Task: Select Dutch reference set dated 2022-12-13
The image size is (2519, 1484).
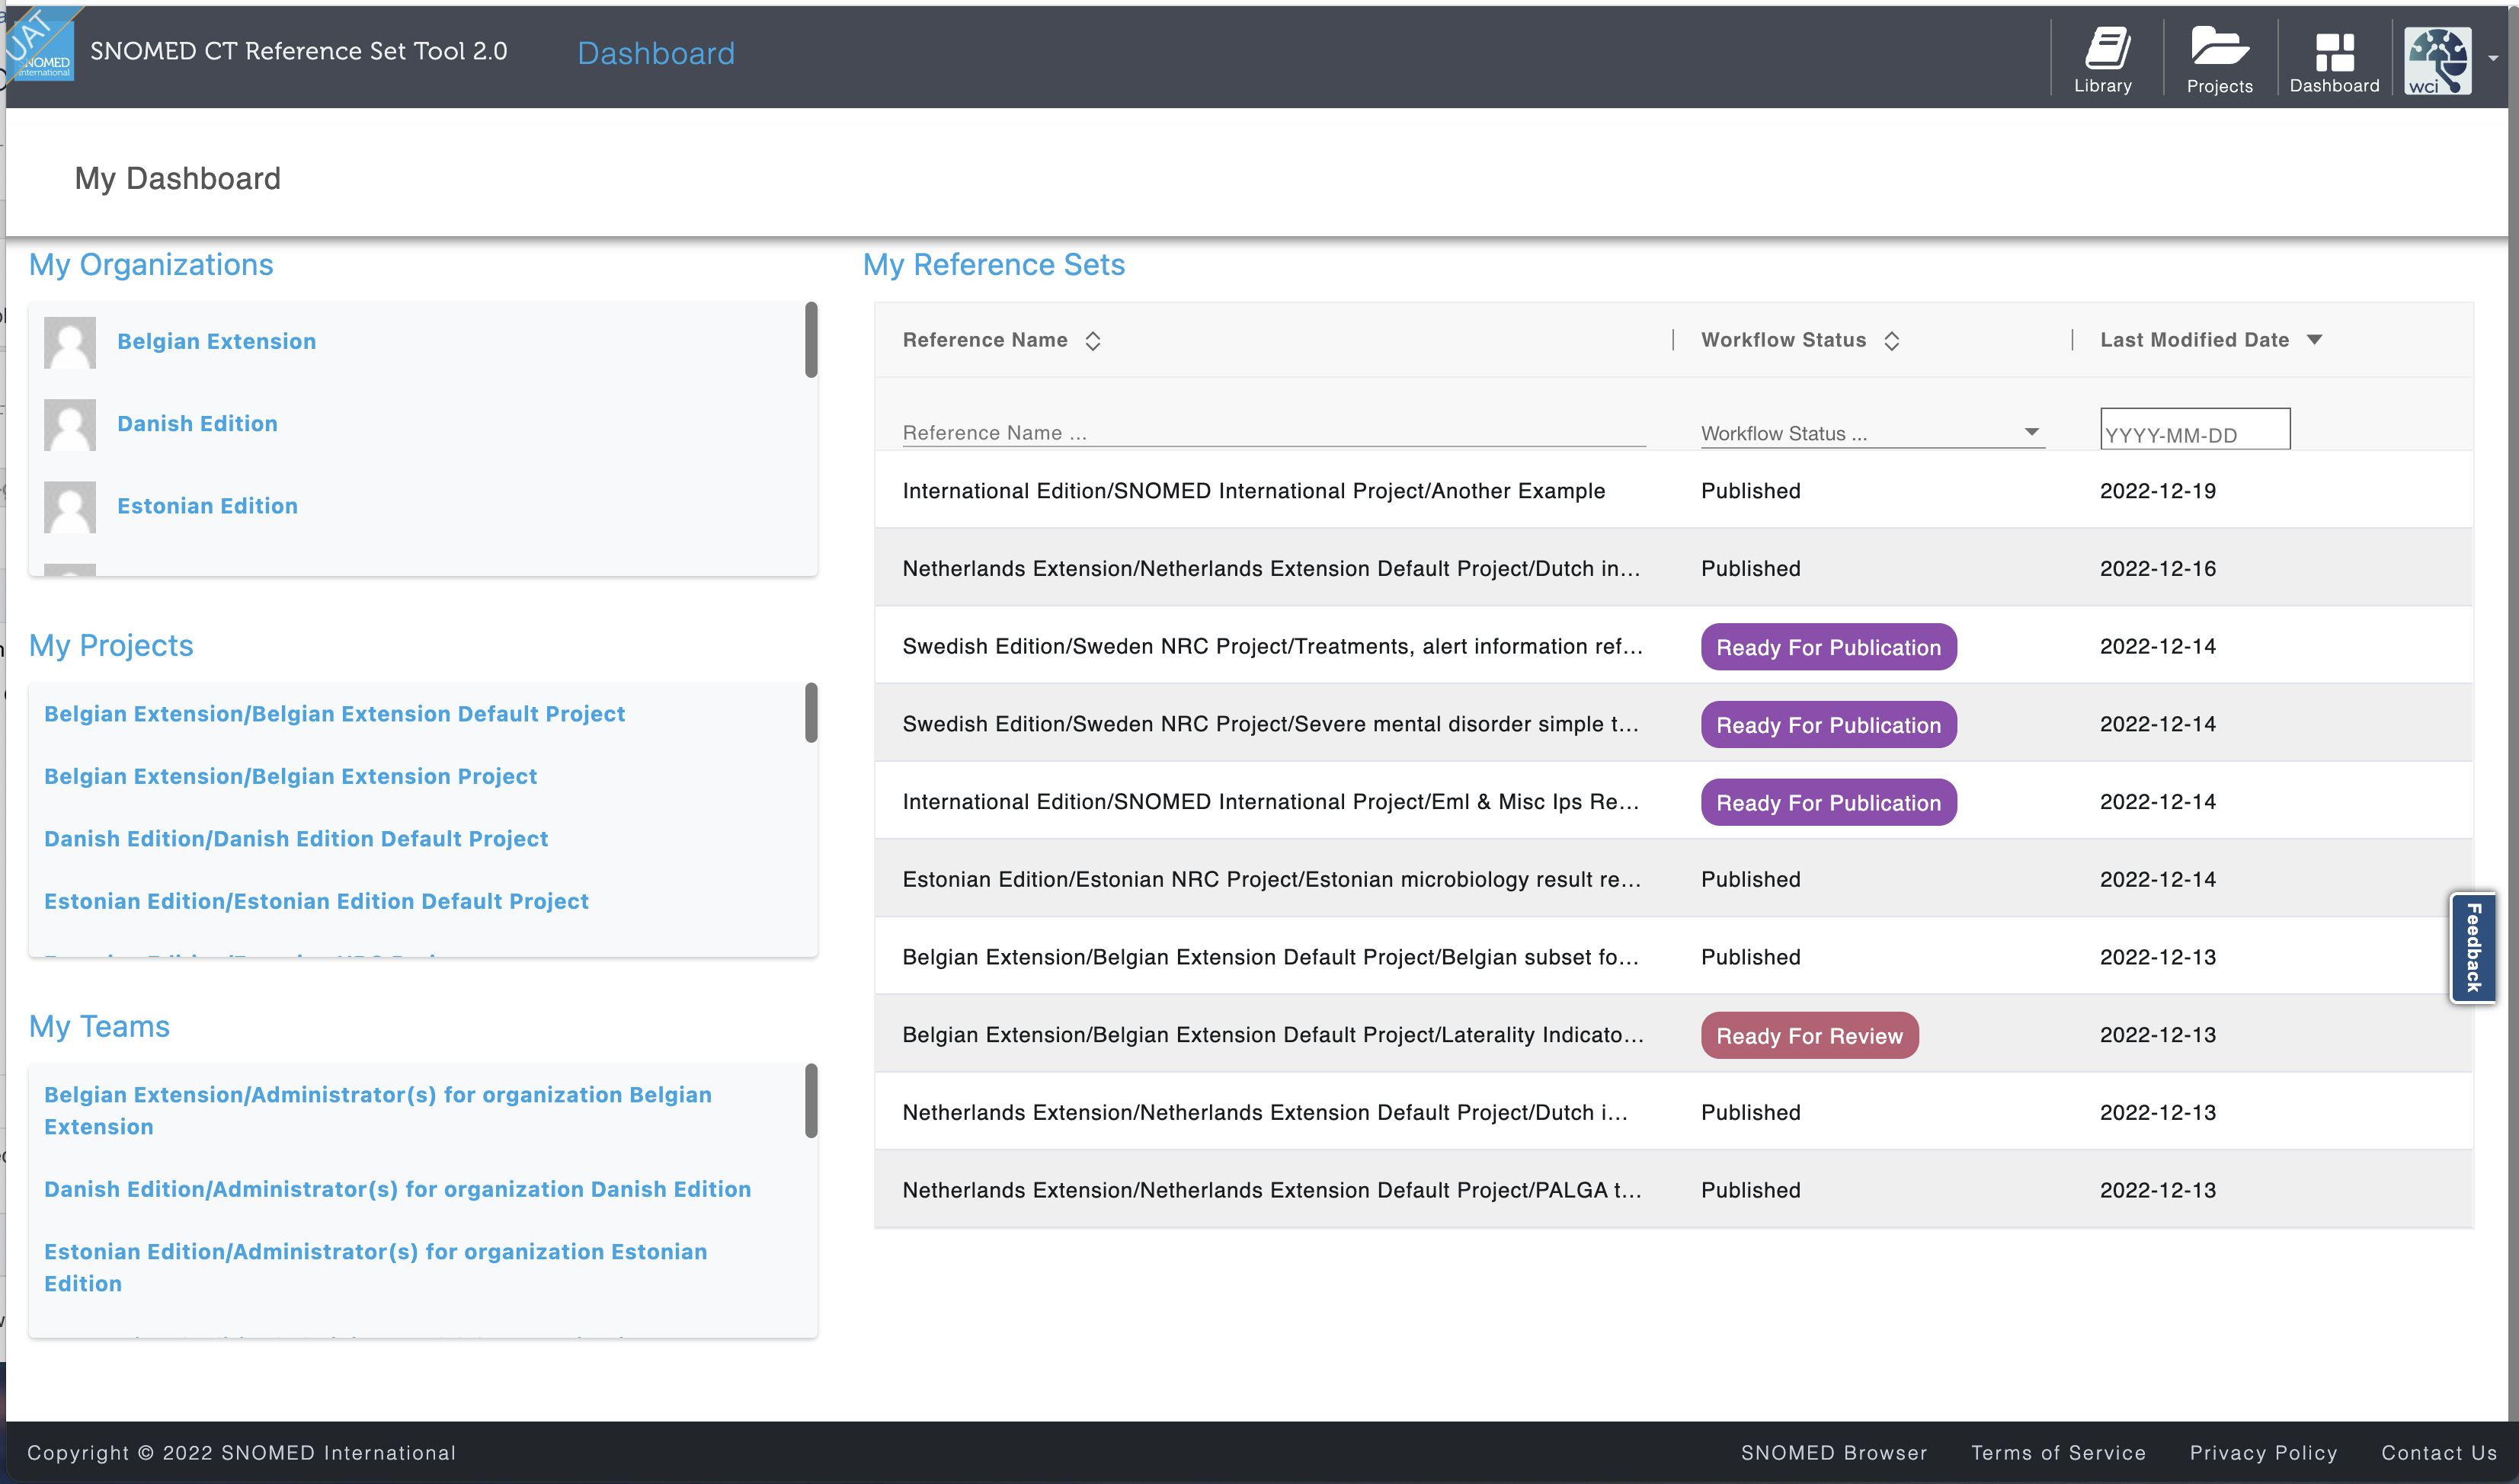Action: [1673, 1112]
